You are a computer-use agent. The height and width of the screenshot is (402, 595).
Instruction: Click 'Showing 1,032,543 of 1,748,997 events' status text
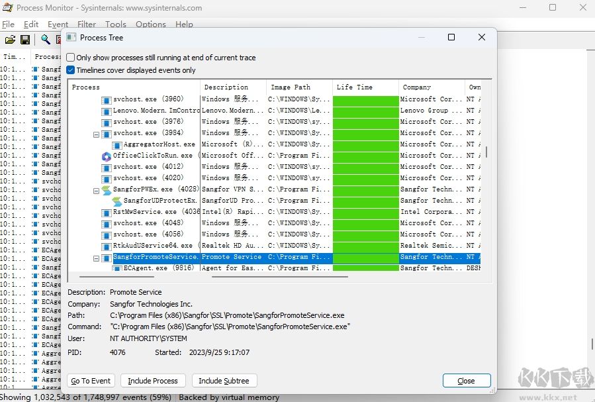tap(86, 397)
